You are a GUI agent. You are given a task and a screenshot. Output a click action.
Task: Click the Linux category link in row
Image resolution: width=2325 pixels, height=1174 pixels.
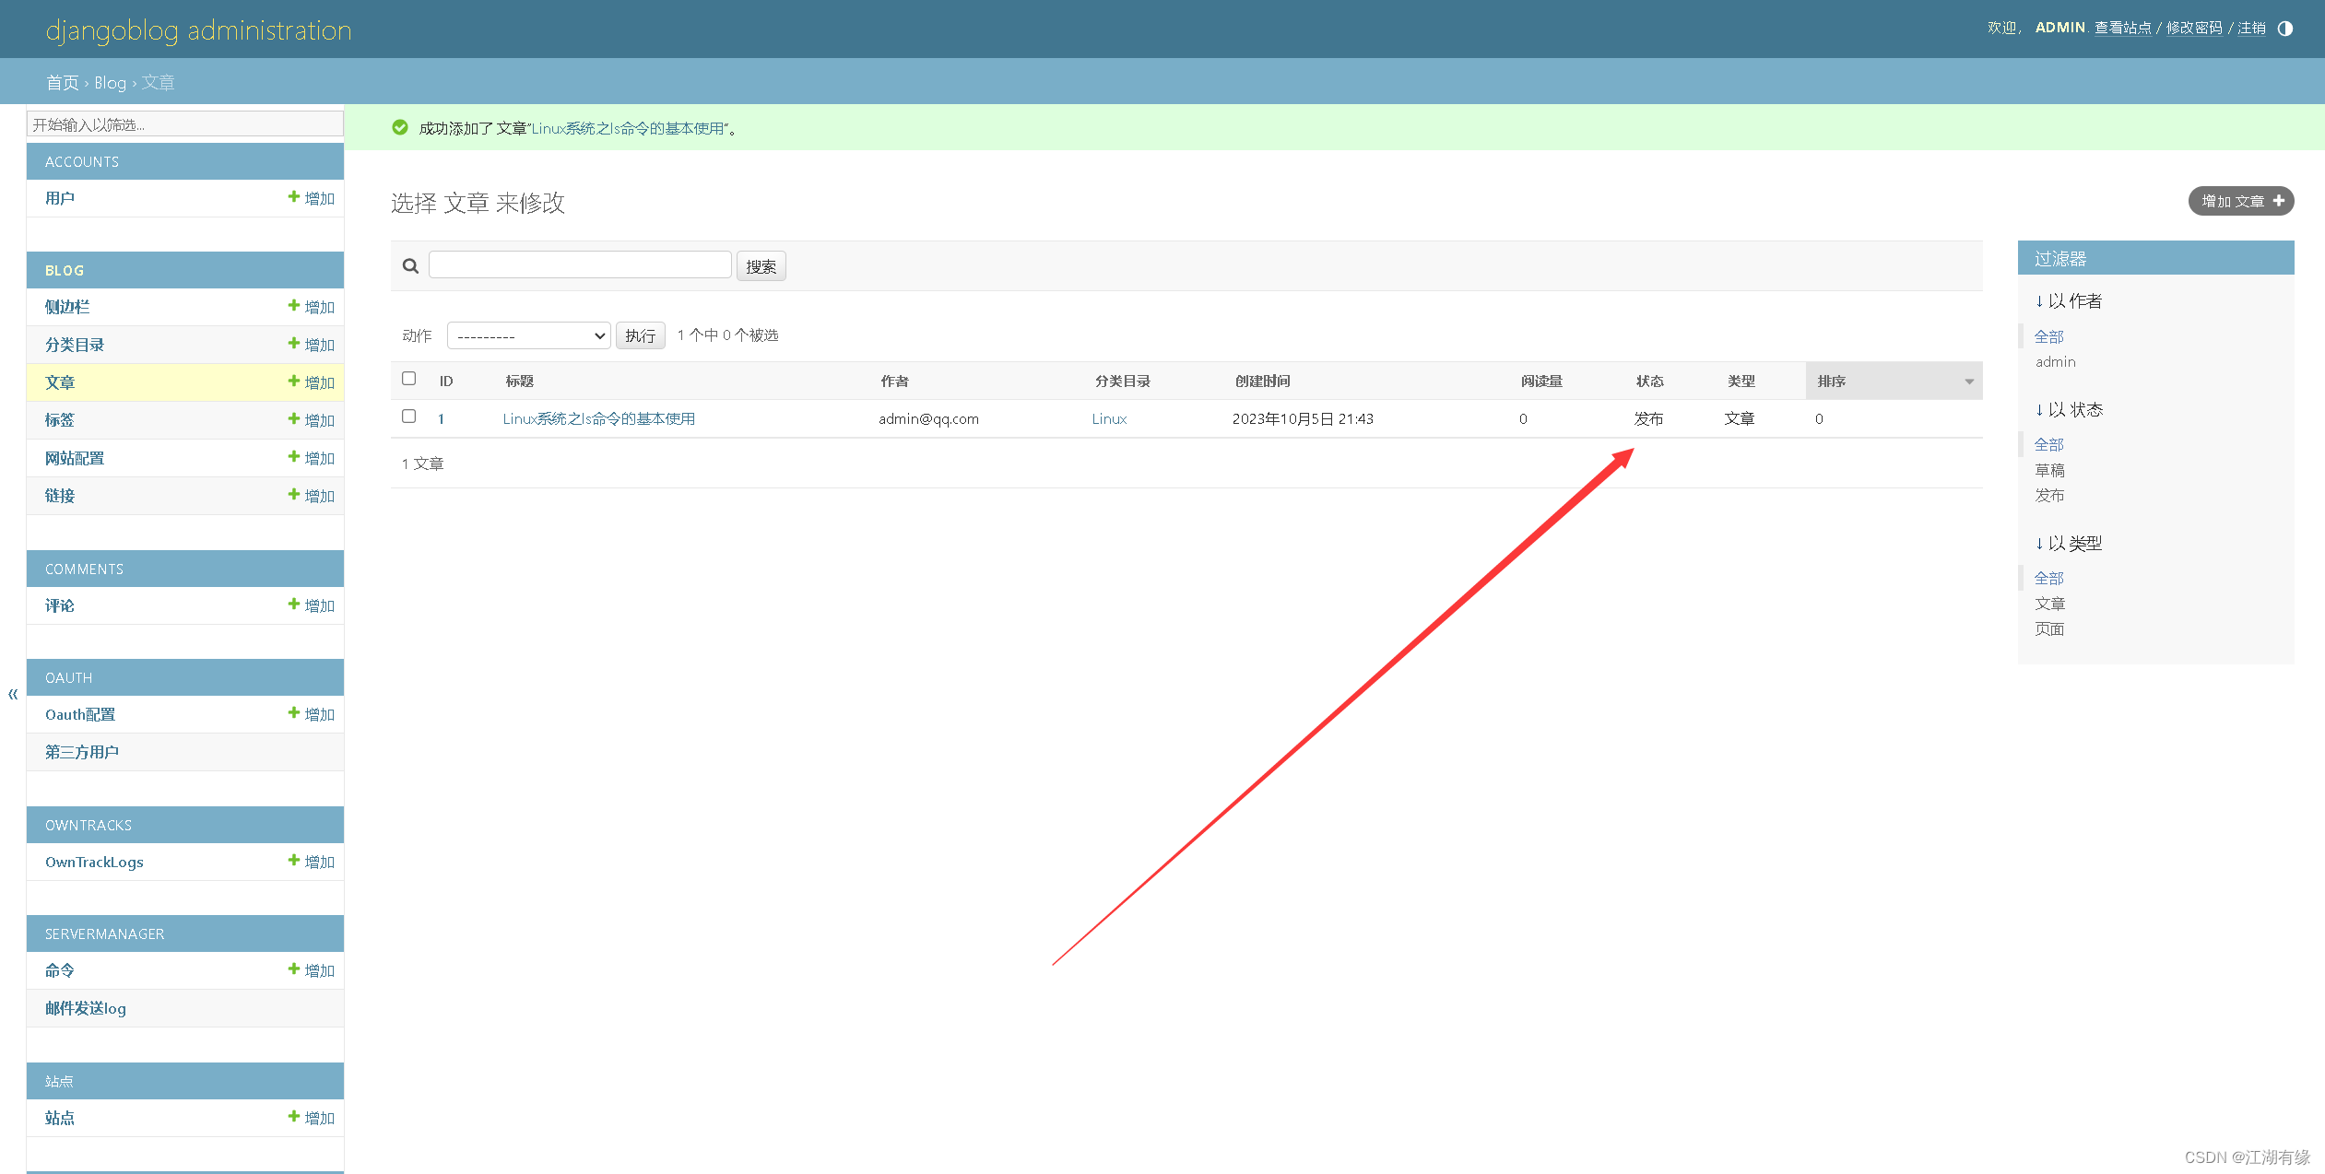pos(1109,419)
